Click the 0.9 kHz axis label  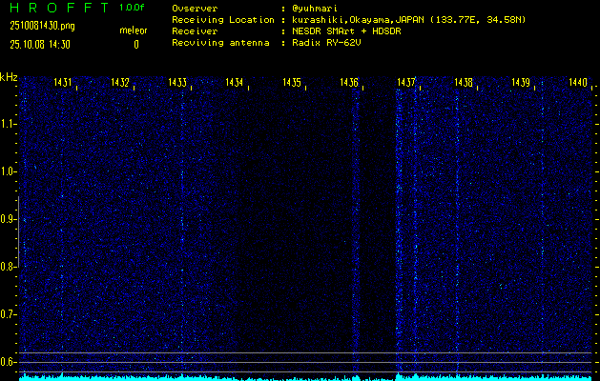[8, 219]
